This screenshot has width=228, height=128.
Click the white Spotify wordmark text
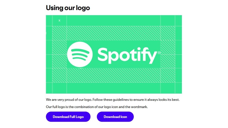pyautogui.click(x=127, y=55)
